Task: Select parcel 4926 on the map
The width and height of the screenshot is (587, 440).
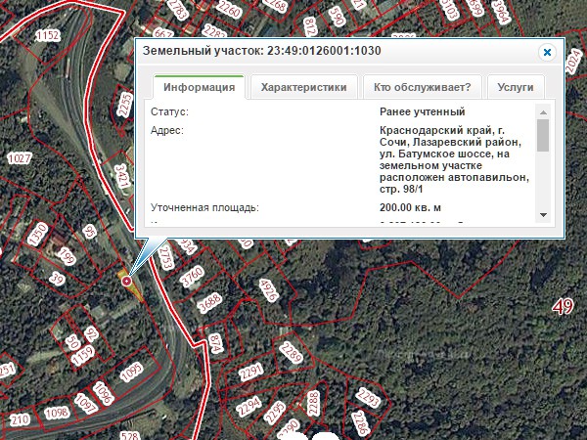Action: (269, 292)
